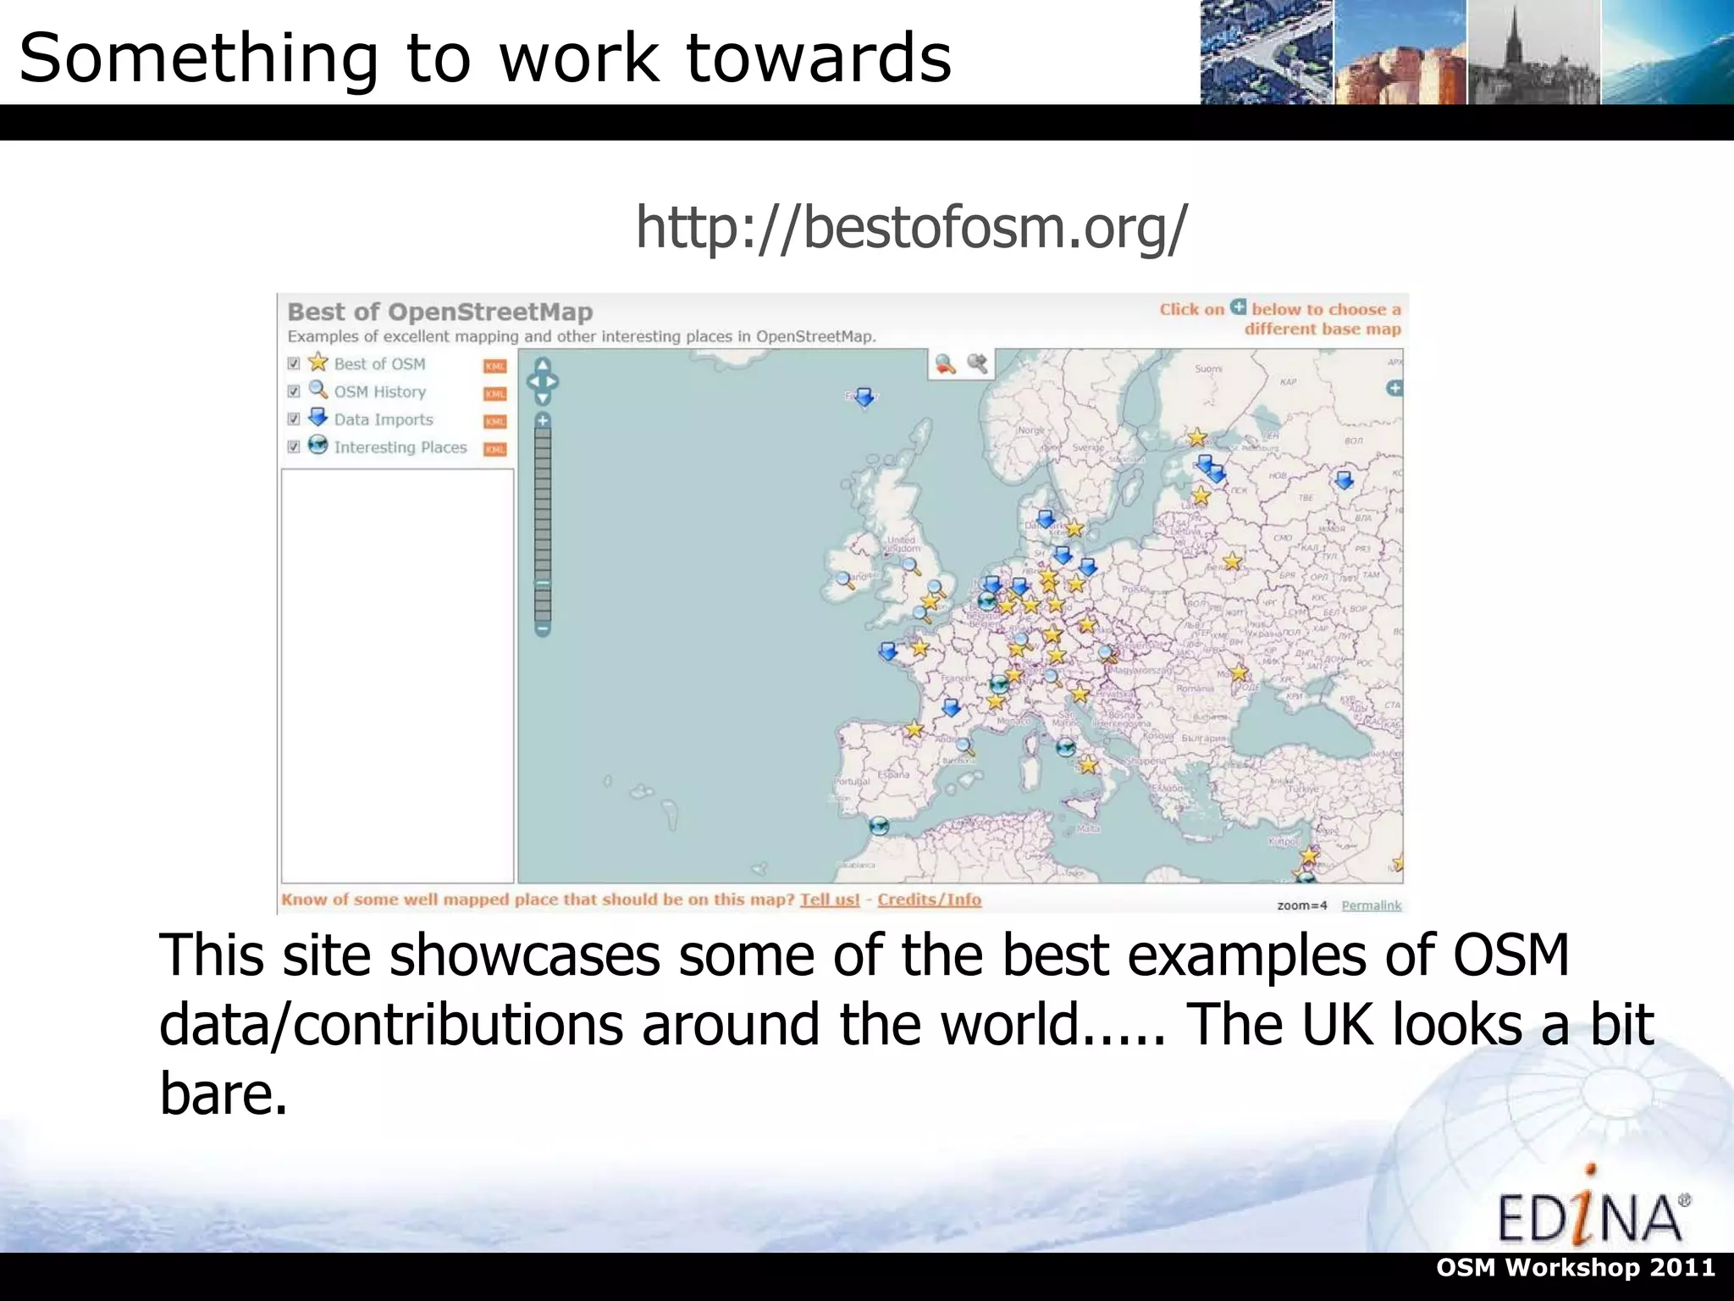The image size is (1734, 1301).
Task: Select the star marker in southern Italy
Action: pyautogui.click(x=1088, y=766)
